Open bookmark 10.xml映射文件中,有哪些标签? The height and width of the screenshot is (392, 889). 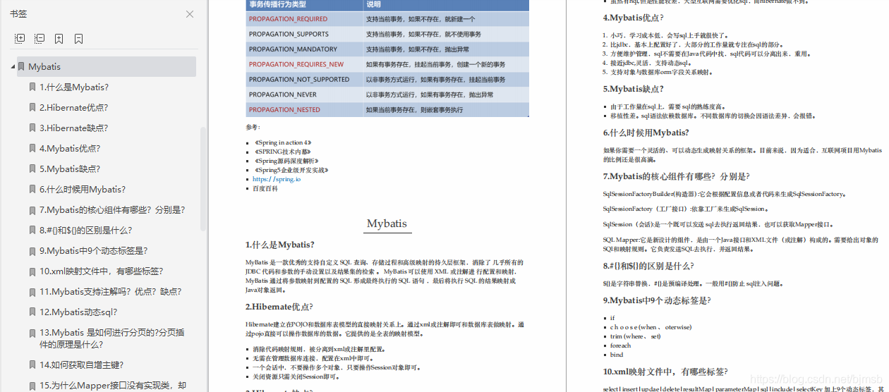point(101,271)
